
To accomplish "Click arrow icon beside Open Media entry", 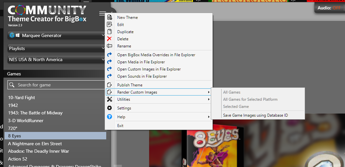I will pos(109,62).
